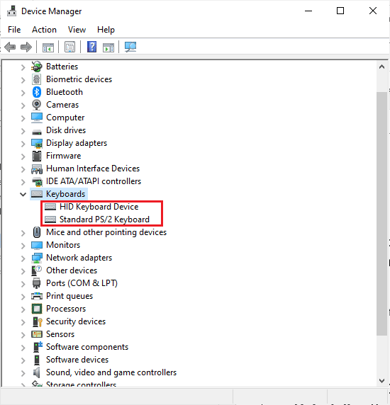The image size is (390, 405).
Task: Click the Computer monitor icon
Action: tap(37, 118)
